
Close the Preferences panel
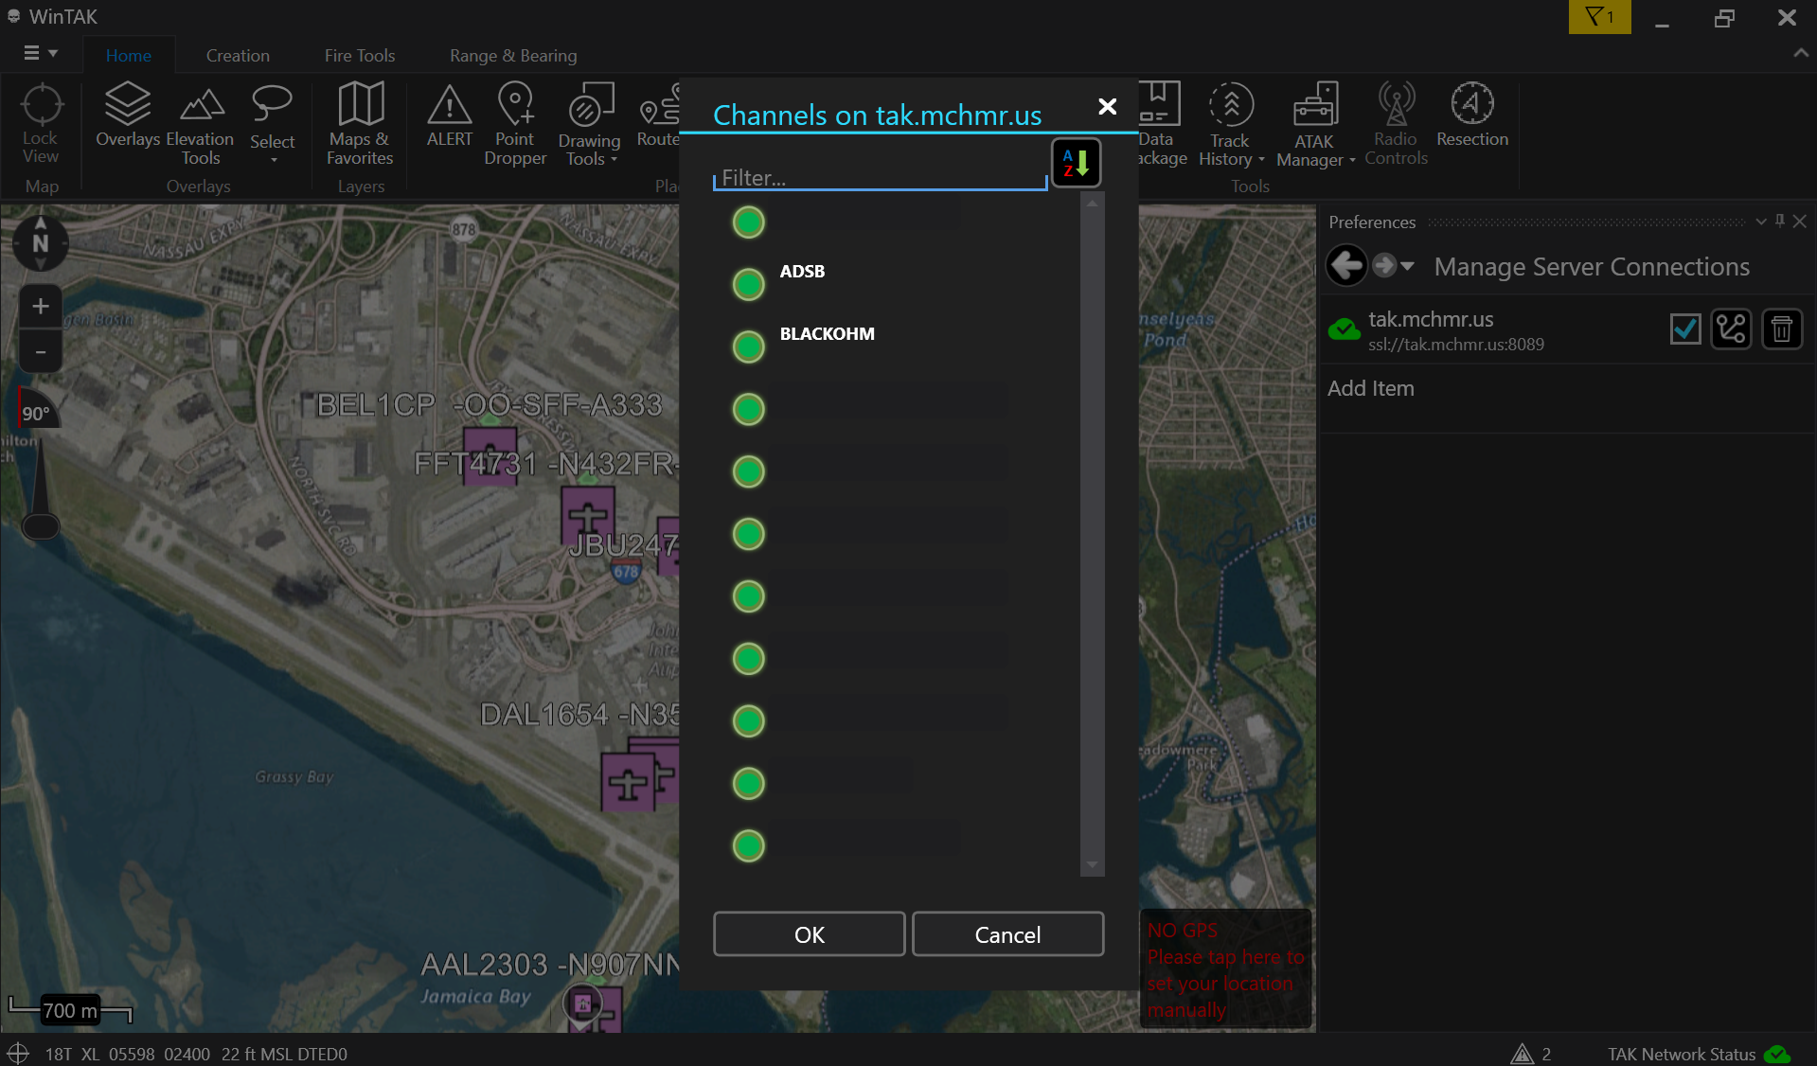coord(1800,221)
